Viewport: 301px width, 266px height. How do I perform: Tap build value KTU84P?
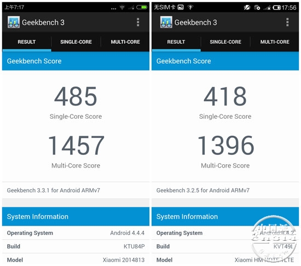coord(134,246)
